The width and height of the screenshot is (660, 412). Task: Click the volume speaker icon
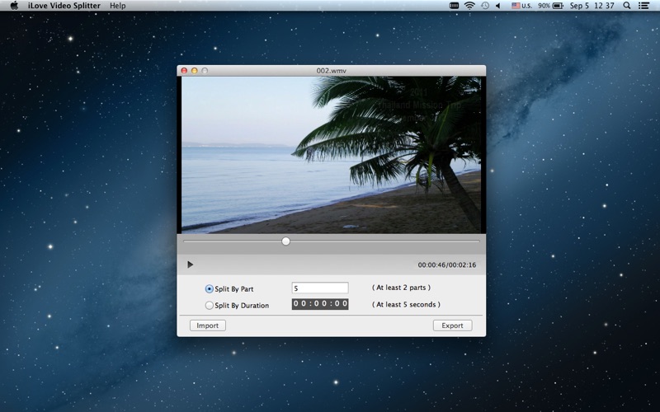[x=497, y=6]
